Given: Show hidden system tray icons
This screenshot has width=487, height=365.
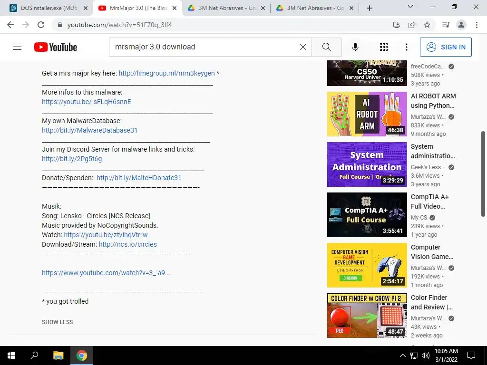Looking at the screenshot, I should [x=402, y=355].
